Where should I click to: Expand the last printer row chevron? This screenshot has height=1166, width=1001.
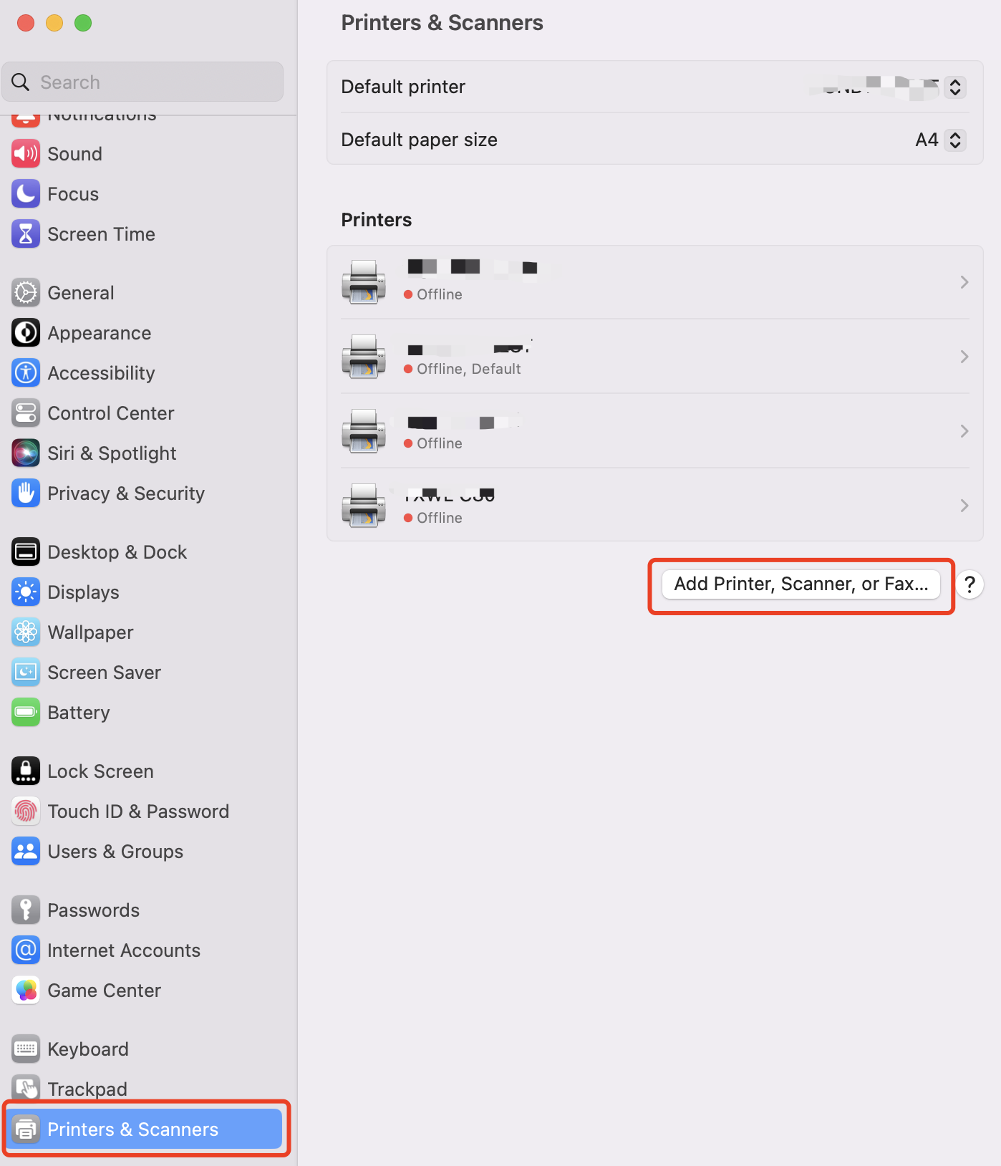[964, 506]
